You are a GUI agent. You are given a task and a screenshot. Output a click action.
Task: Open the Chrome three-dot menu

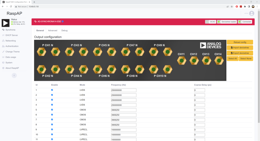point(257,6)
